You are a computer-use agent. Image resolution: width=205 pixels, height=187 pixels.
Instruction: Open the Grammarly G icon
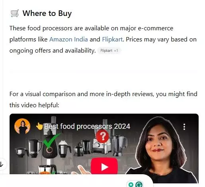tap(139, 185)
